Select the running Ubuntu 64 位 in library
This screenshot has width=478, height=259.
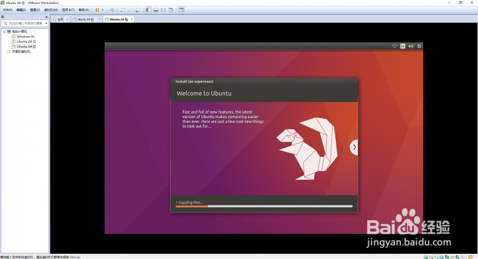(26, 47)
